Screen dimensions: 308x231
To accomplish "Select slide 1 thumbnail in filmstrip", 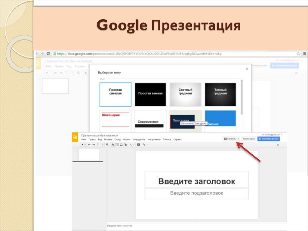I will click(x=89, y=155).
